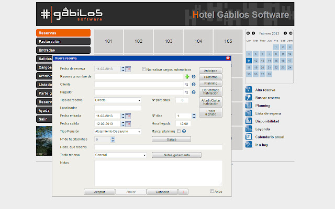335x209 pixels.
Task: Jump back a year in calendar
Action: (248, 33)
